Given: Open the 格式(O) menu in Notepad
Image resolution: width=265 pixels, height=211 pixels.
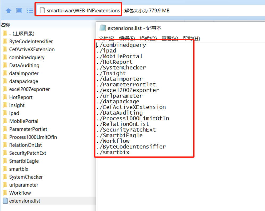Looking at the screenshot, I should [148, 39].
